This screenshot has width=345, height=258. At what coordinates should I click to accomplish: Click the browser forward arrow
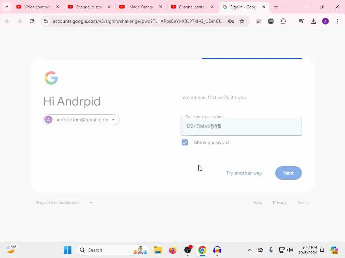tap(20, 21)
